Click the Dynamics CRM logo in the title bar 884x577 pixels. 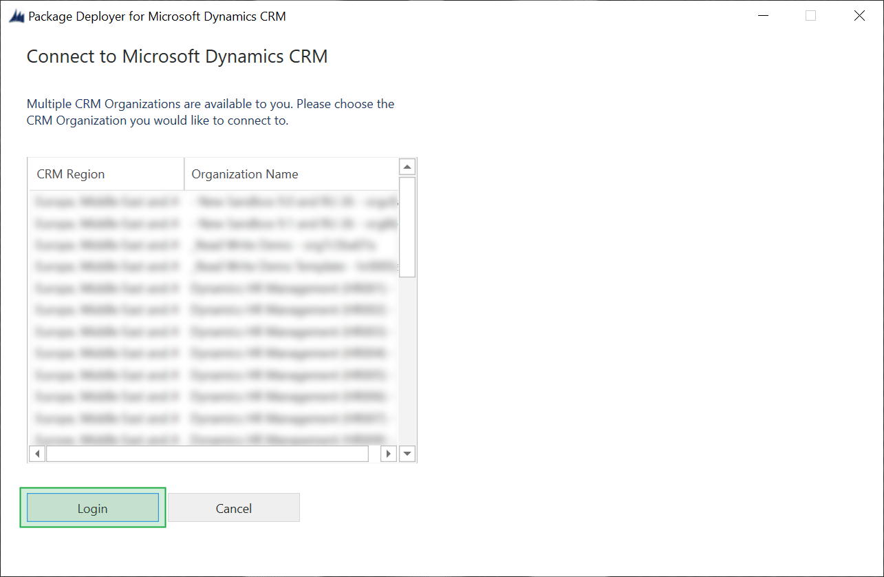pyautogui.click(x=15, y=15)
